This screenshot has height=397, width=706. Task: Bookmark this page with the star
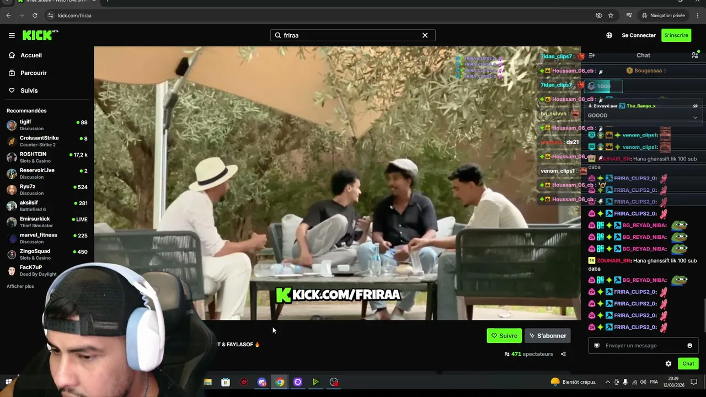[611, 15]
